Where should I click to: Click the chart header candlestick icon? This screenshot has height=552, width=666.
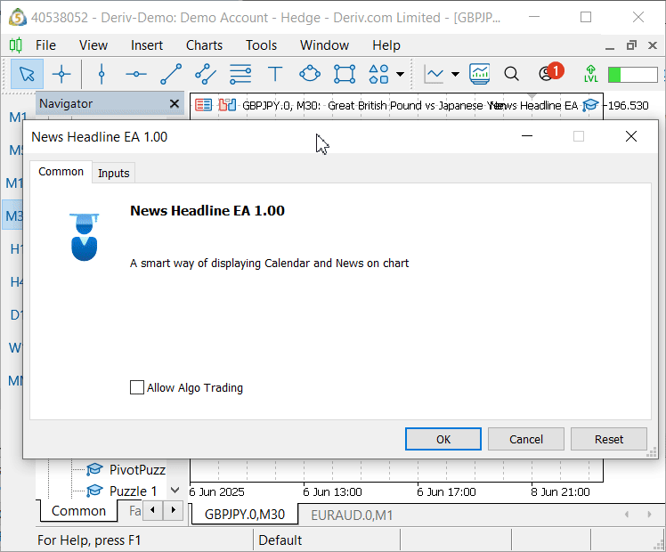(x=227, y=104)
